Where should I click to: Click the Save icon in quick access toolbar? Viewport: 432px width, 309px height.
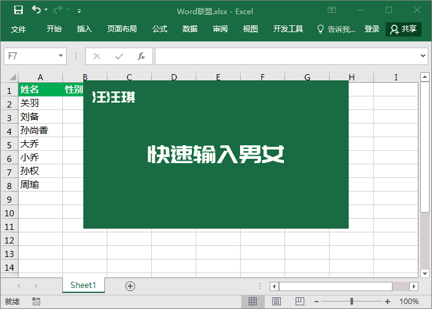19,11
